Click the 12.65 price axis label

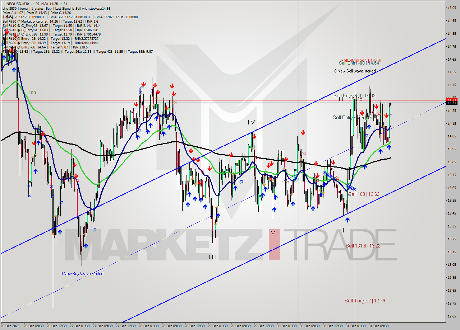(452, 316)
